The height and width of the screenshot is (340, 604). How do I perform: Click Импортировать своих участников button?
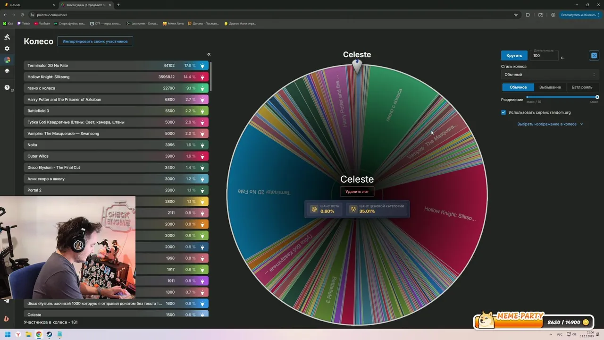point(95,42)
